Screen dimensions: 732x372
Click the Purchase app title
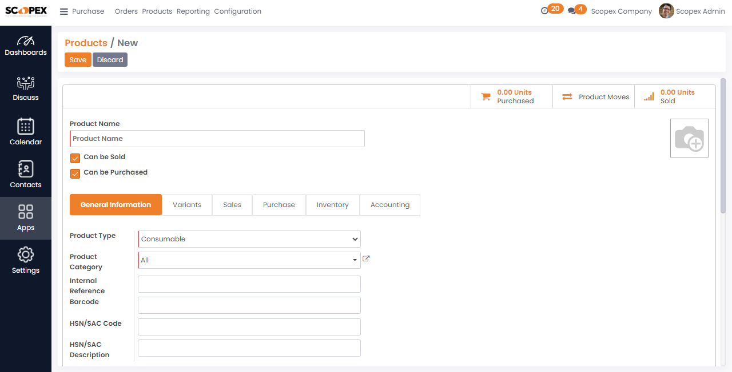pyautogui.click(x=88, y=11)
